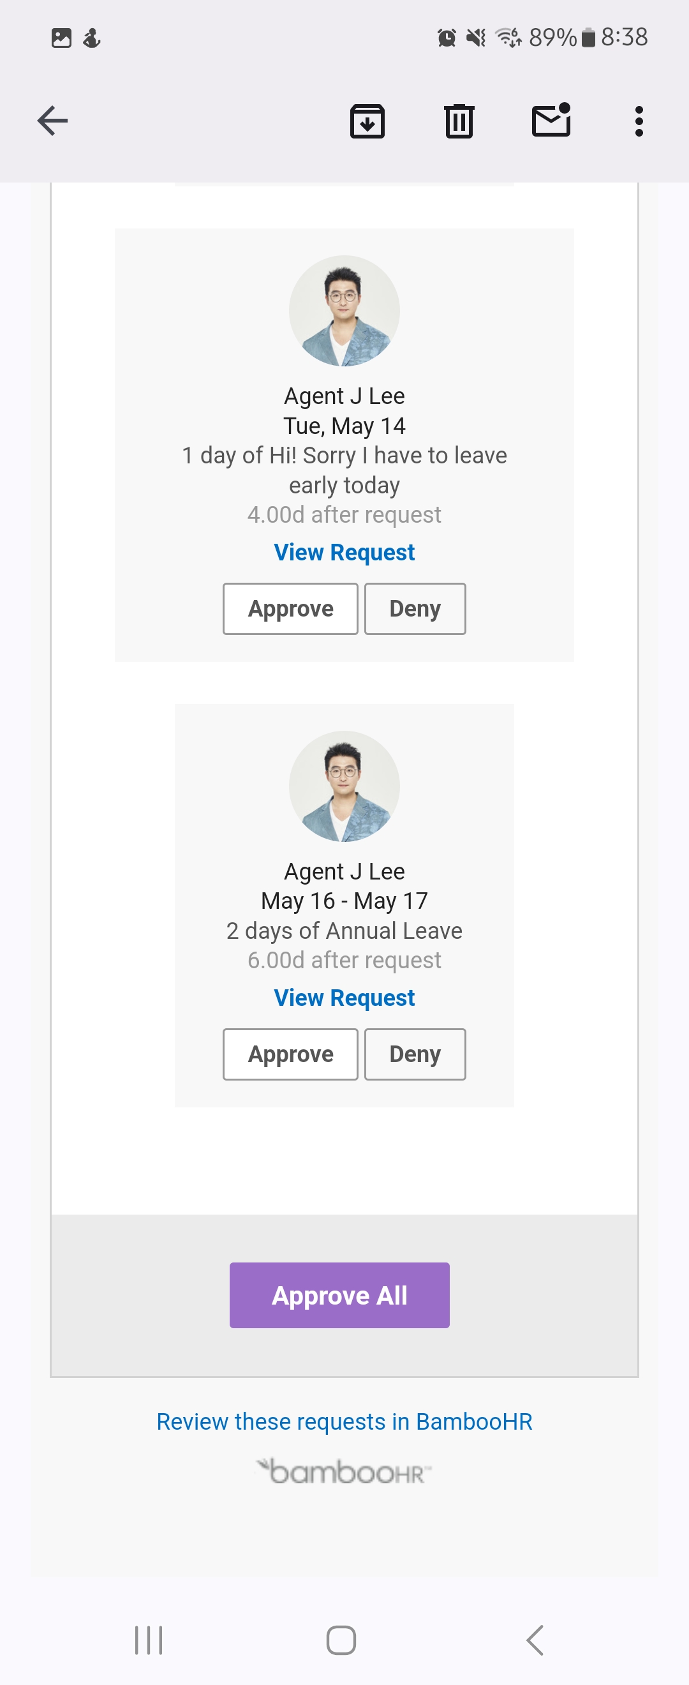Archive this email

click(367, 121)
